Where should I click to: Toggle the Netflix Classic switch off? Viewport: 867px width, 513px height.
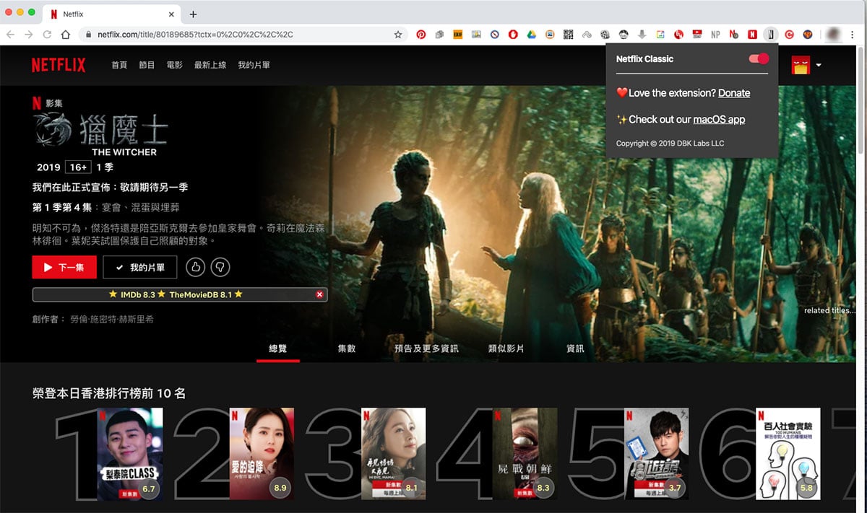pos(759,58)
